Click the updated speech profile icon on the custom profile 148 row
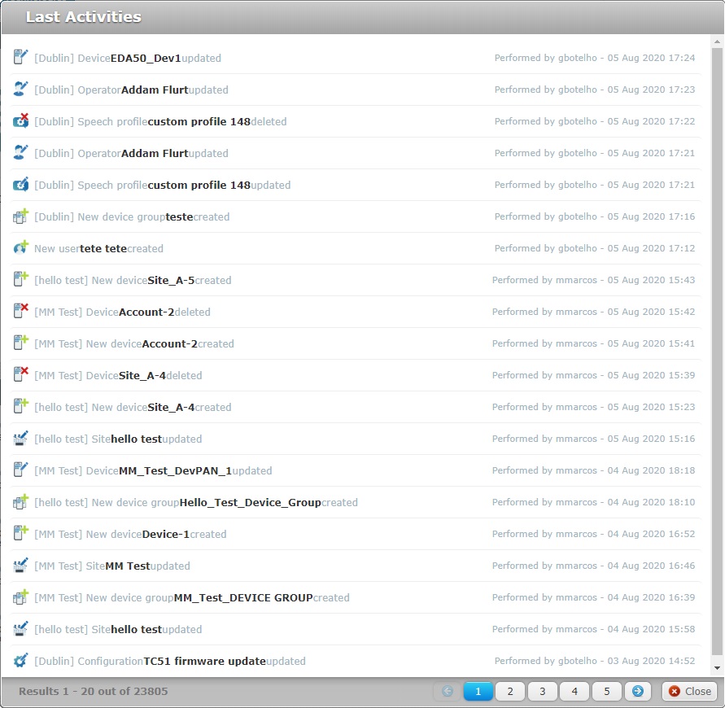725x708 pixels. [x=20, y=185]
